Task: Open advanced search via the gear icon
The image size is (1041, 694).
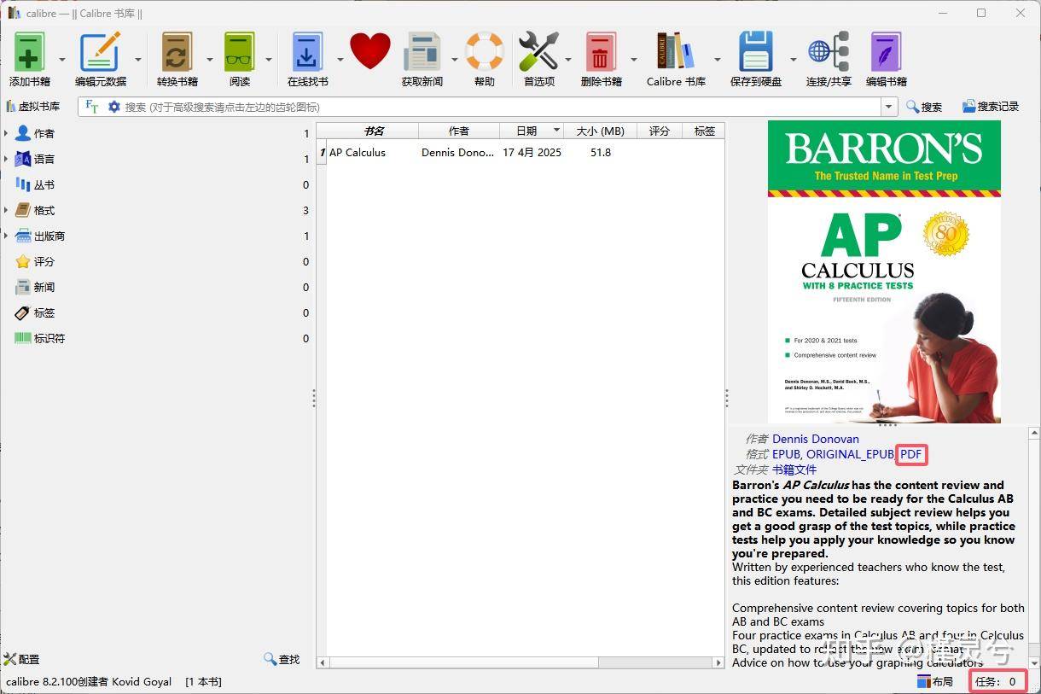Action: click(114, 107)
